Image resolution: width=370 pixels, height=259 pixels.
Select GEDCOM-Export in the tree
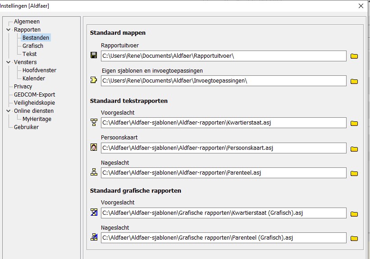pyautogui.click(x=34, y=95)
